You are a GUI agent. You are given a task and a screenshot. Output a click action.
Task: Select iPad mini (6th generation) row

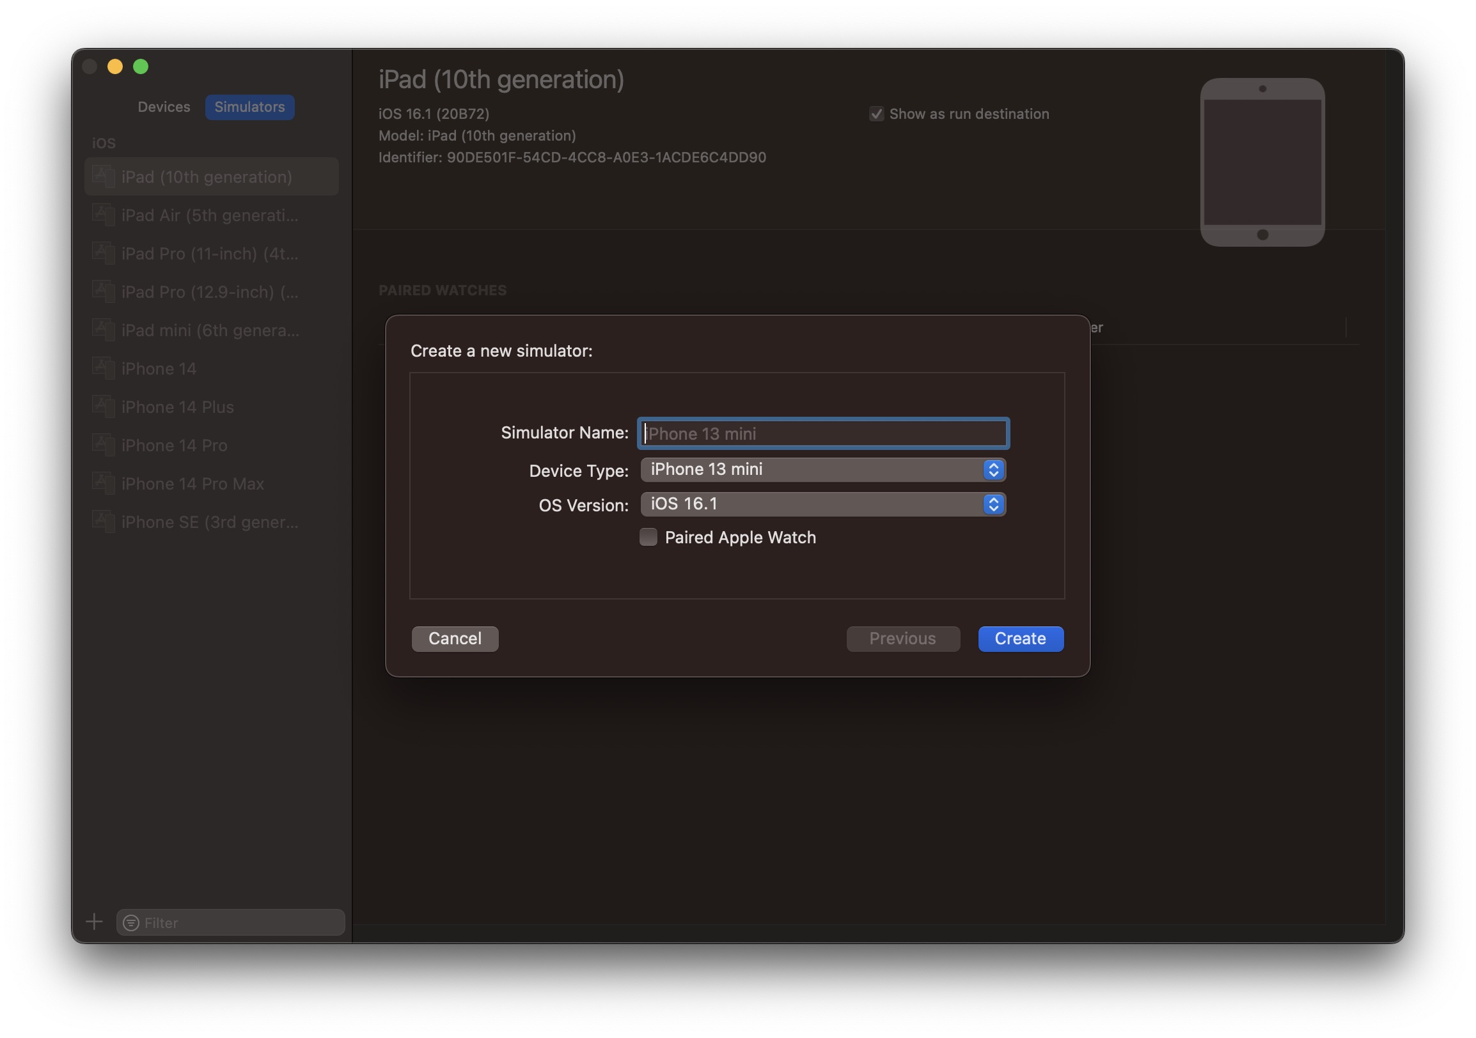(212, 330)
